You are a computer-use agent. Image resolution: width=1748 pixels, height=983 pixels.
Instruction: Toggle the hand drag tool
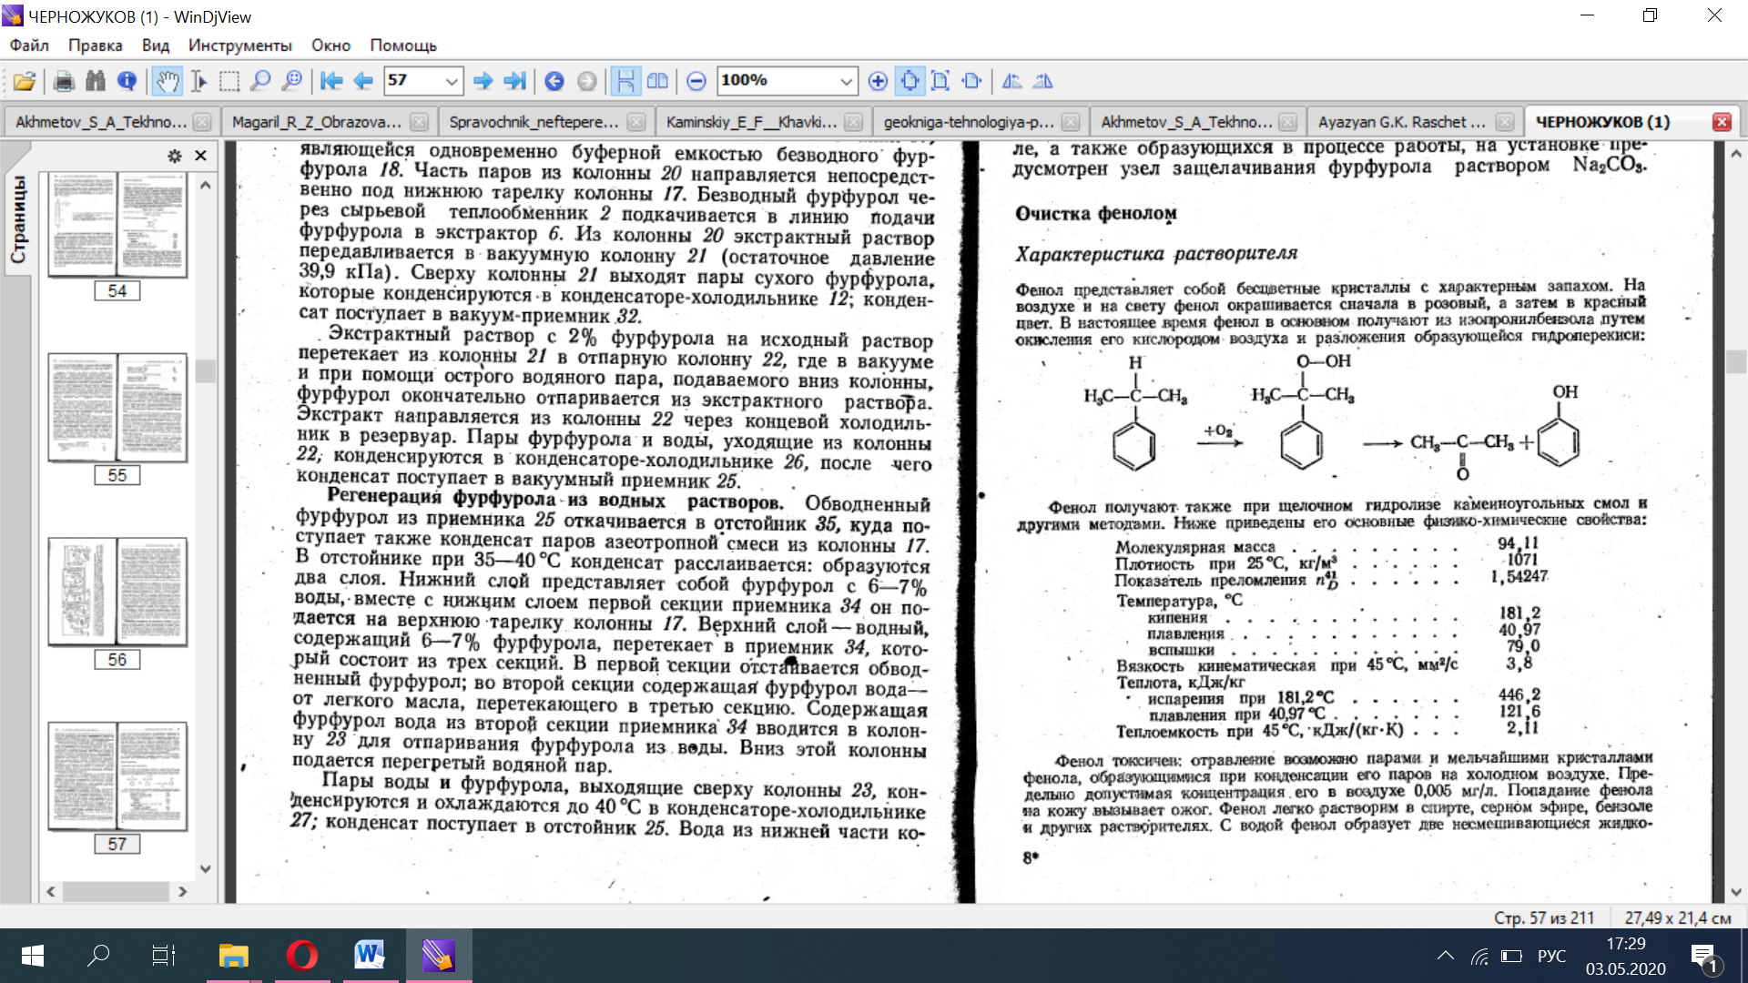167,82
